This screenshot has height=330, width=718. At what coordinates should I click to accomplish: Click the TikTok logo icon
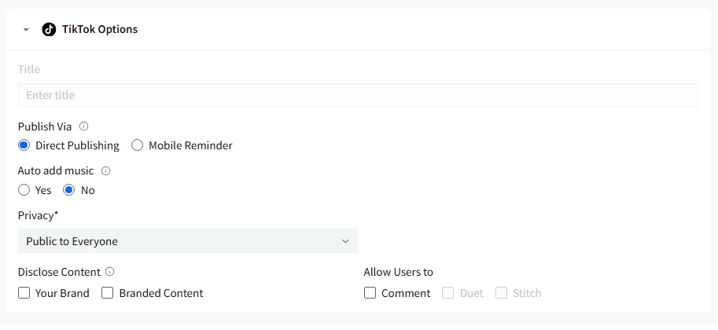[49, 29]
